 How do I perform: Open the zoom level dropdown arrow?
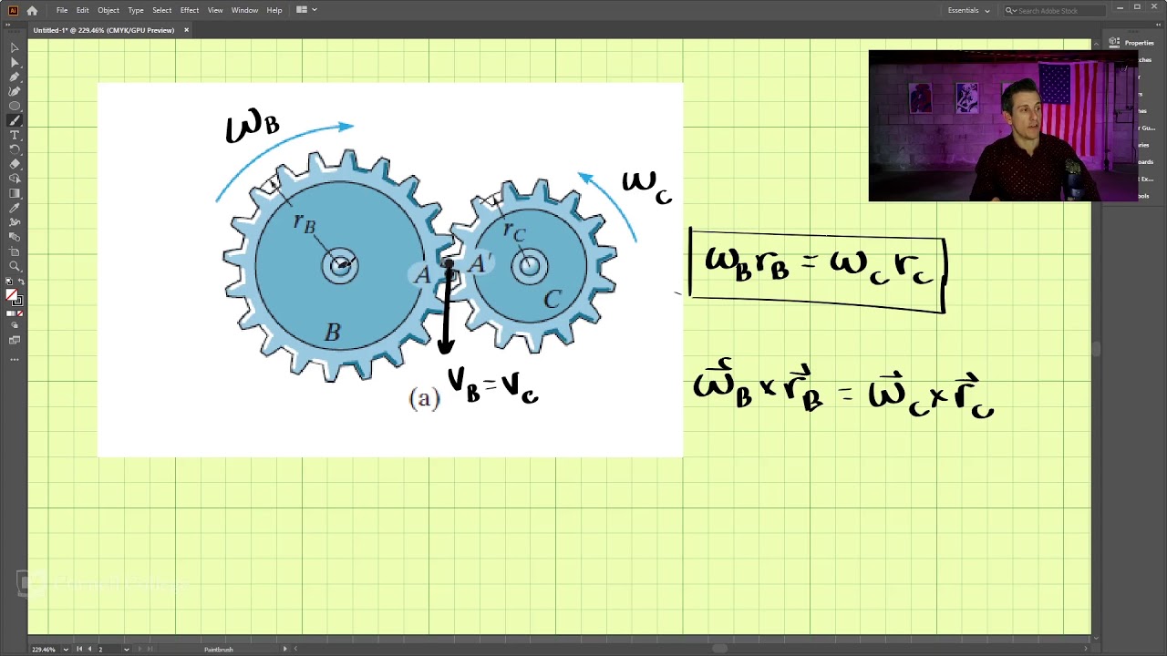(66, 650)
